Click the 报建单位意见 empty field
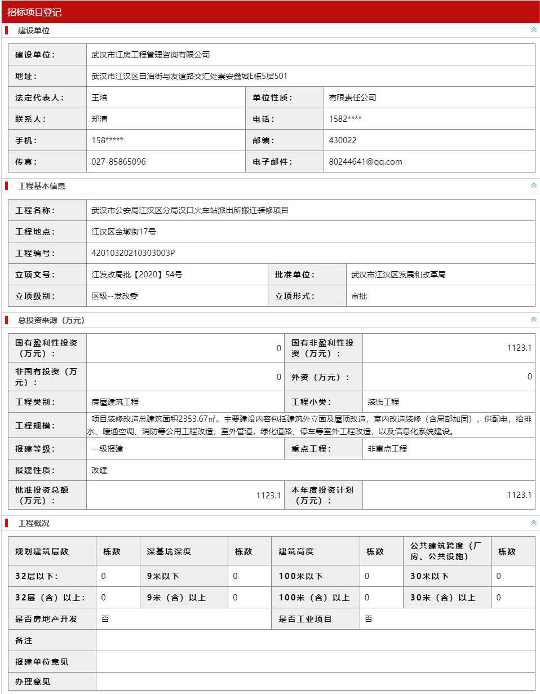Image resolution: width=540 pixels, height=694 pixels. pyautogui.click(x=315, y=662)
